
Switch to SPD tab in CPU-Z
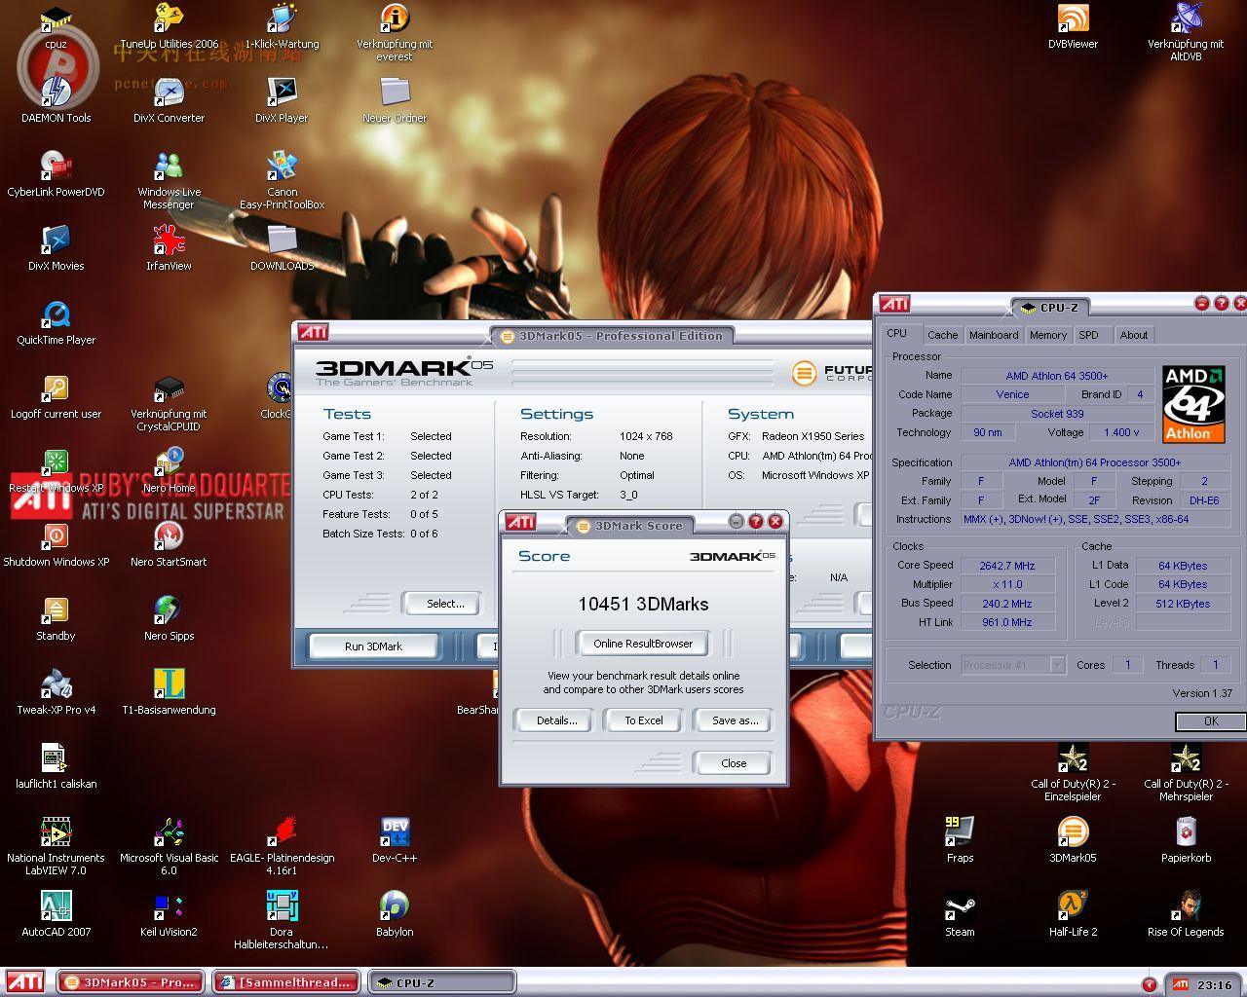tap(1088, 334)
